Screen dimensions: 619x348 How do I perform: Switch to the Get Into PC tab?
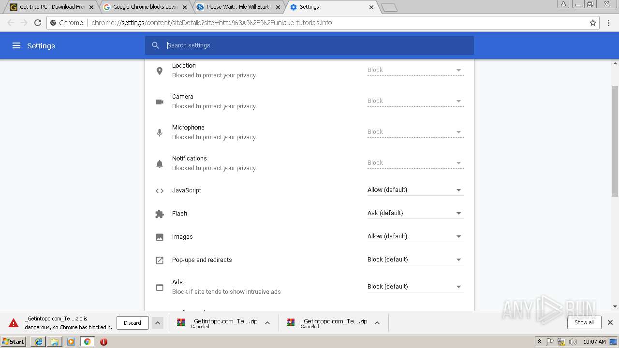(52, 7)
